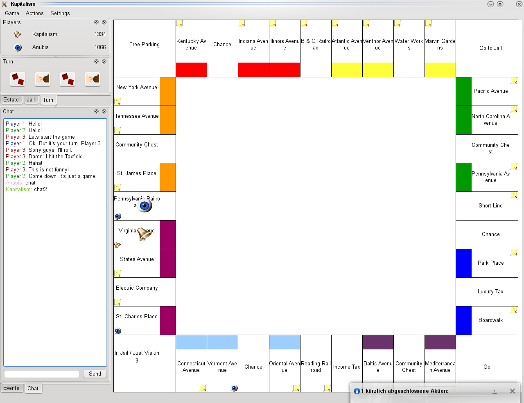524x403 pixels.
Task: Click the Go corner square
Action: [487, 363]
